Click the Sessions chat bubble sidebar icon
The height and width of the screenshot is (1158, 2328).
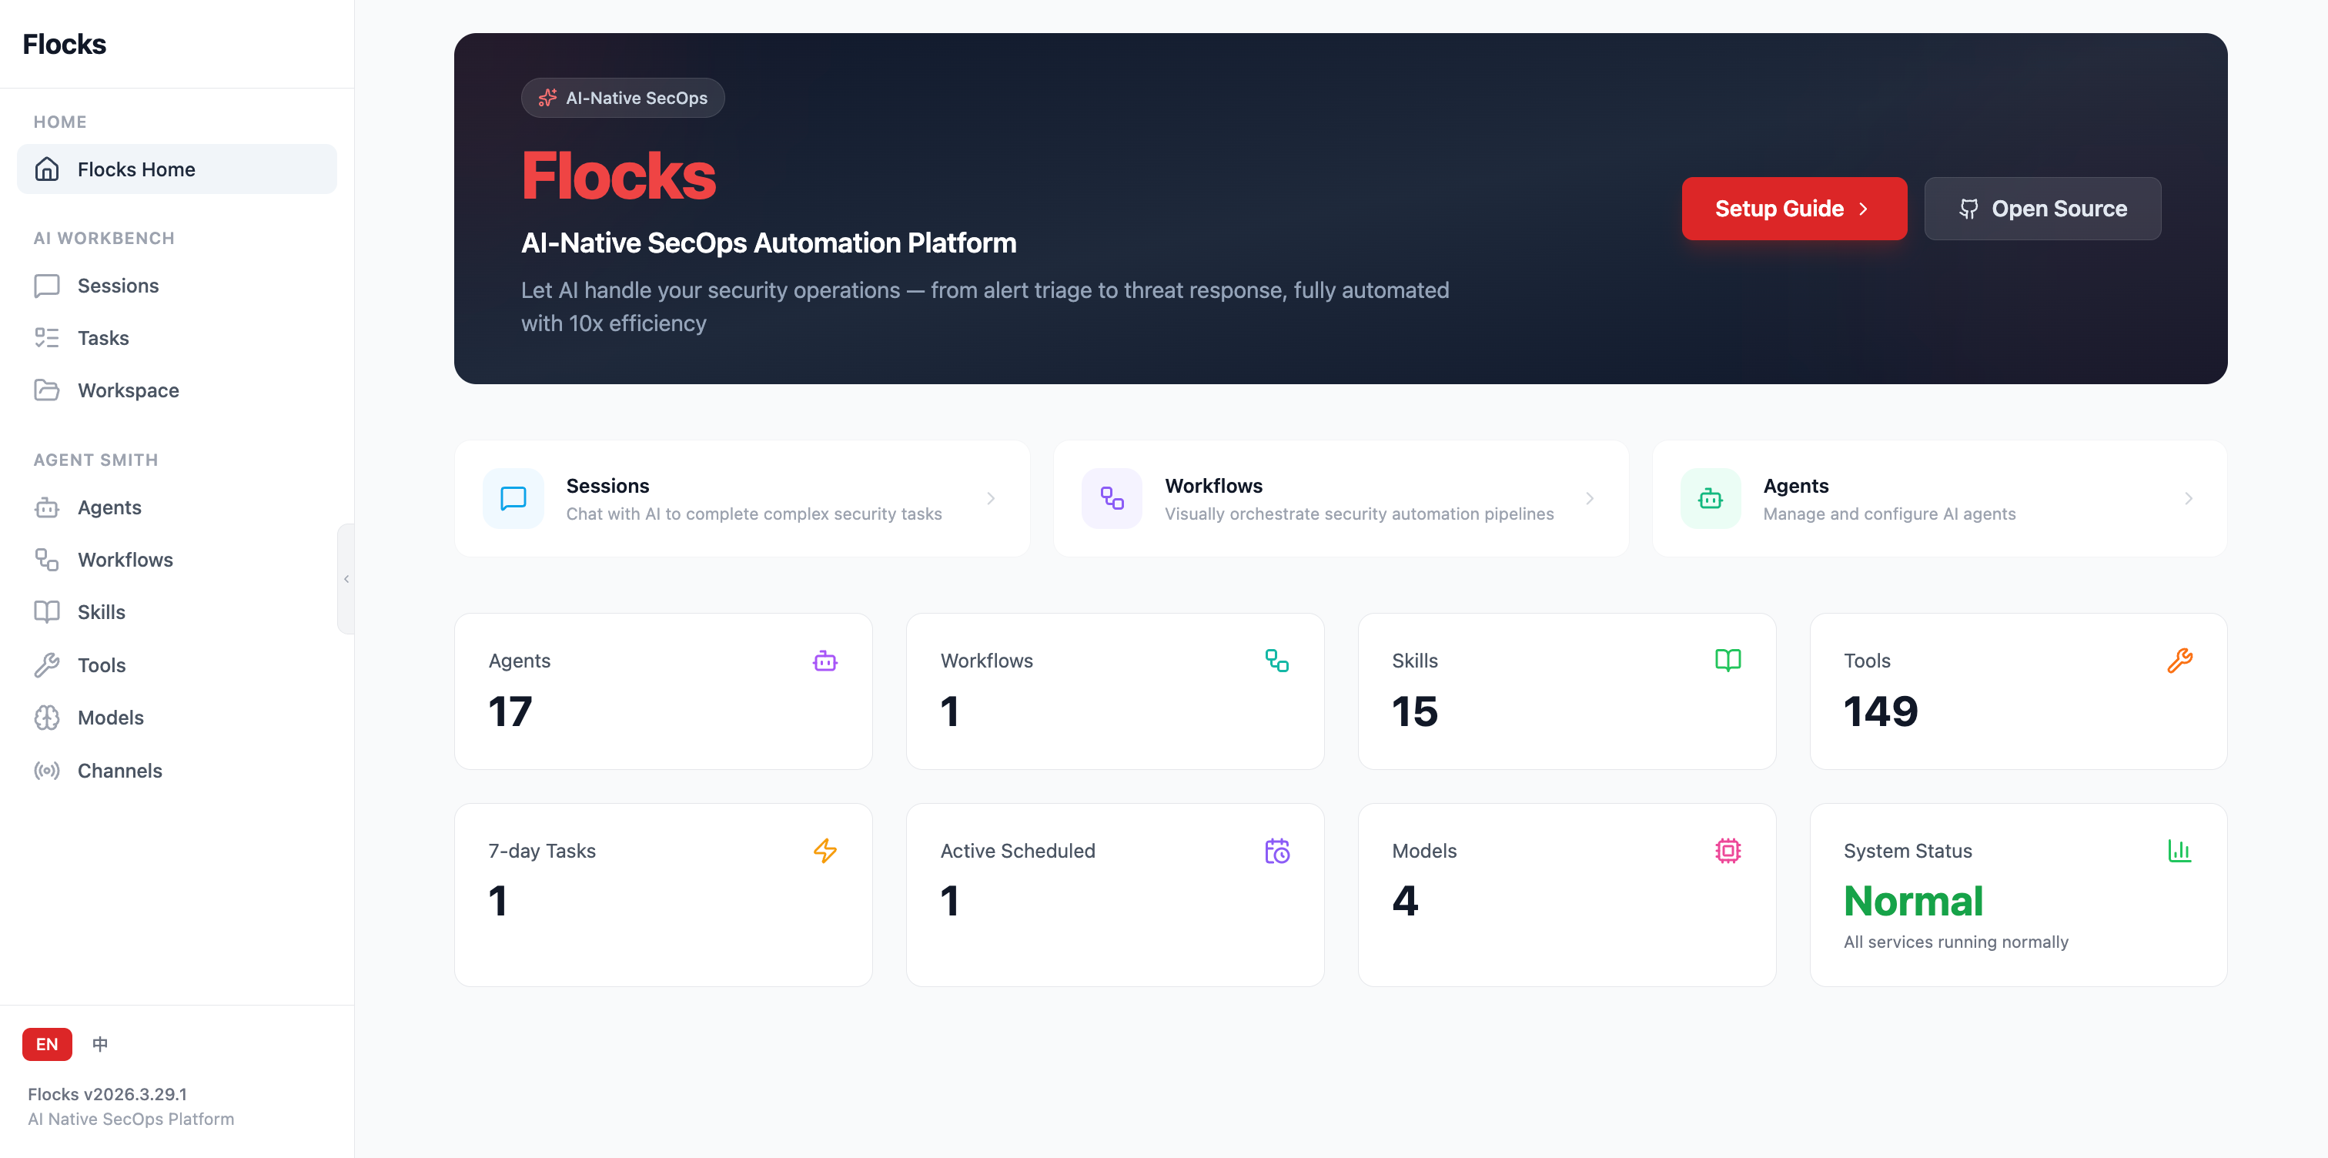pyautogui.click(x=46, y=286)
